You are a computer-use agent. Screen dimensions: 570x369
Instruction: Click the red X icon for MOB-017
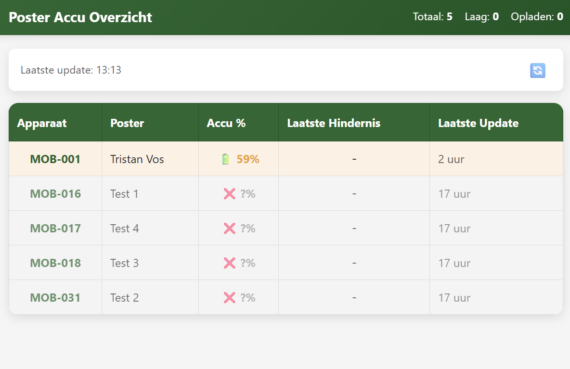[229, 229]
